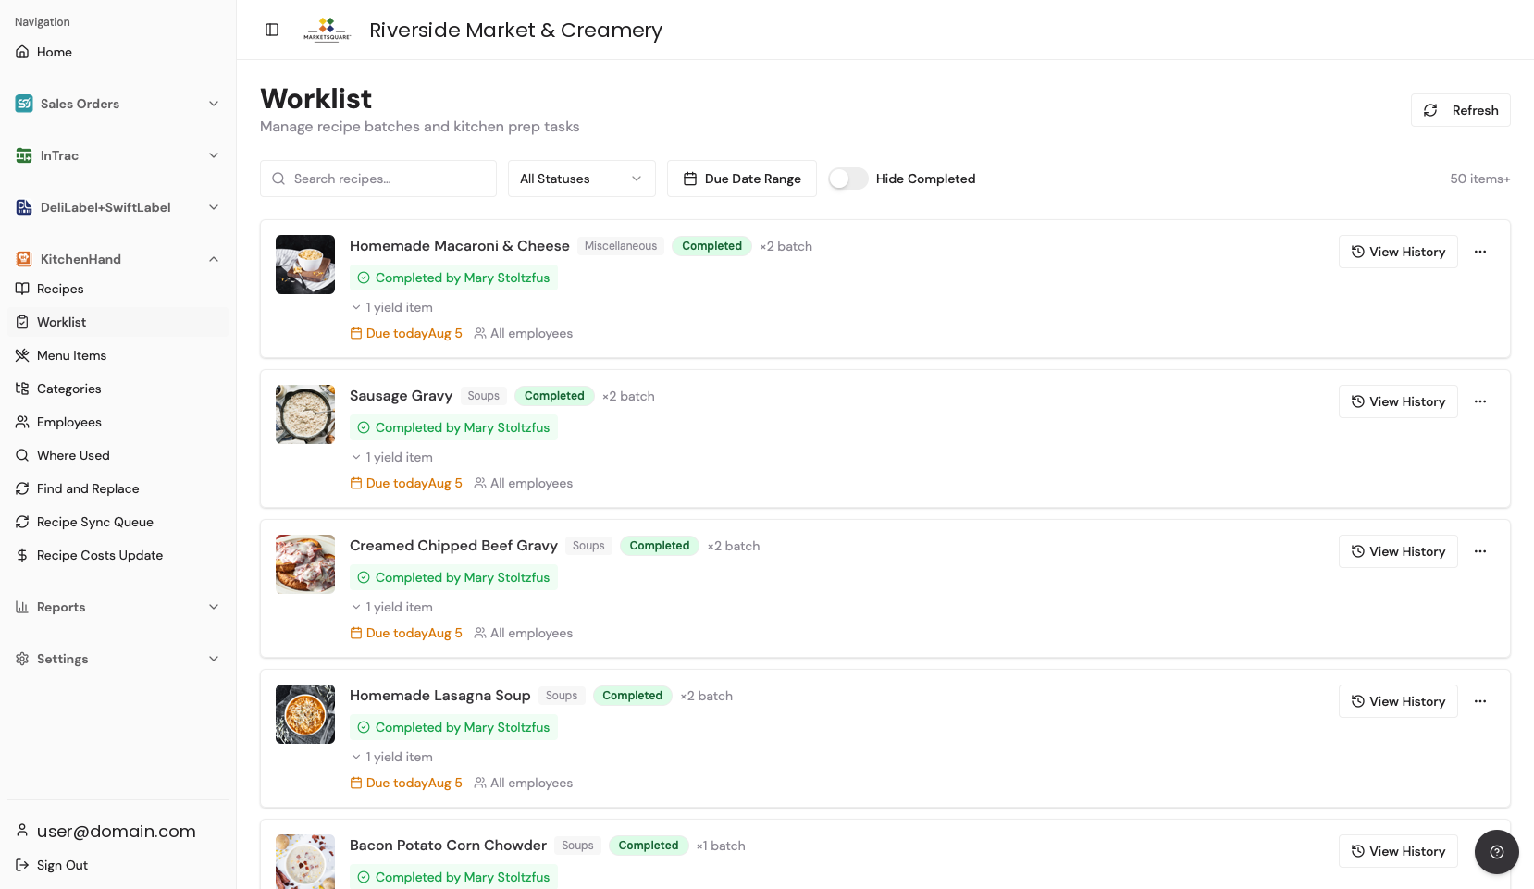Expand yield item for Sausage Gravy
The height and width of the screenshot is (889, 1534).
click(391, 457)
